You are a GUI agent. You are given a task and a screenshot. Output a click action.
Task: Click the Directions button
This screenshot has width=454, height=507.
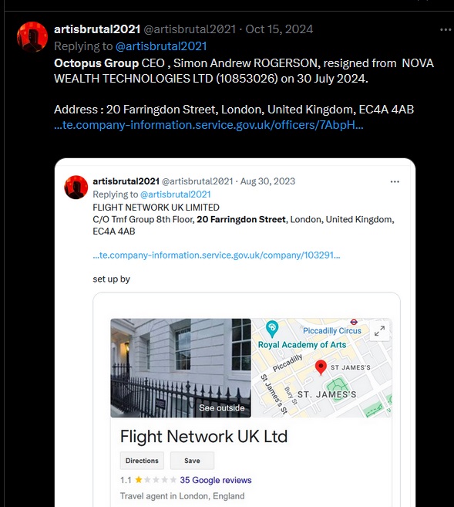tap(142, 461)
